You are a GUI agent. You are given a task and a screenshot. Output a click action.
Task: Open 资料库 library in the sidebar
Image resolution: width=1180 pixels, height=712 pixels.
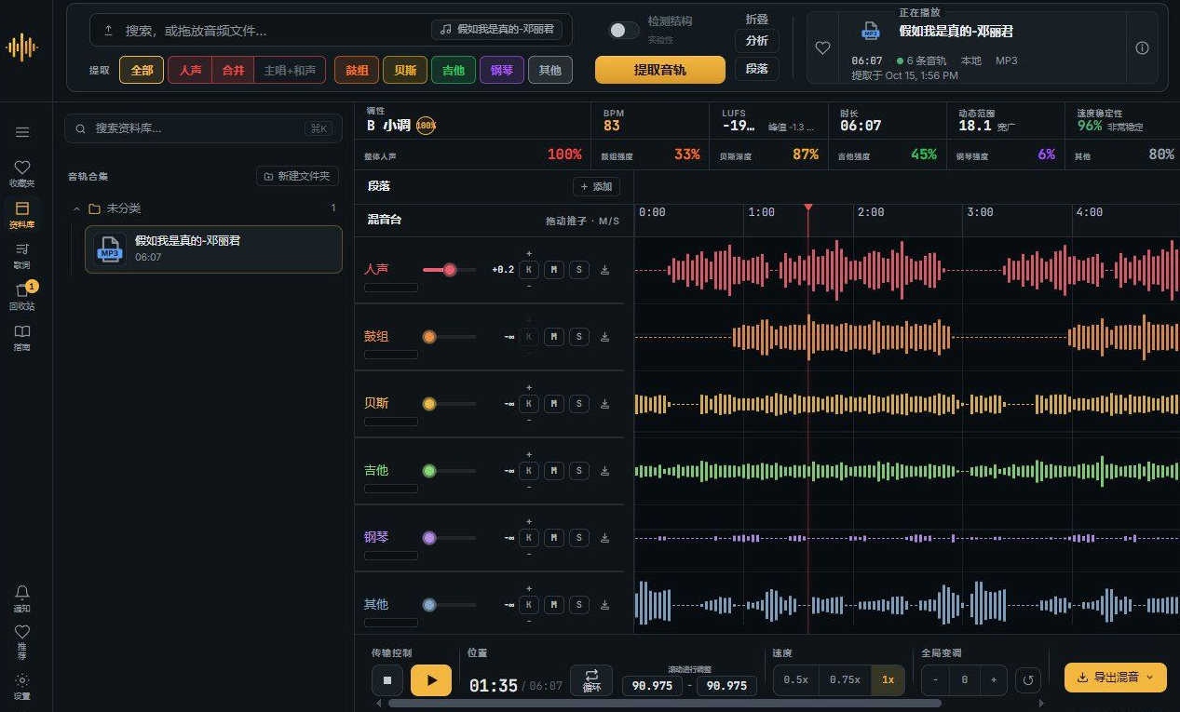[x=22, y=214]
